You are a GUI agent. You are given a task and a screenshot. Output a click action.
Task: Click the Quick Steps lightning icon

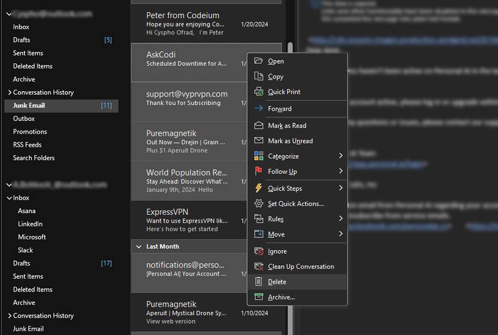pyautogui.click(x=258, y=188)
